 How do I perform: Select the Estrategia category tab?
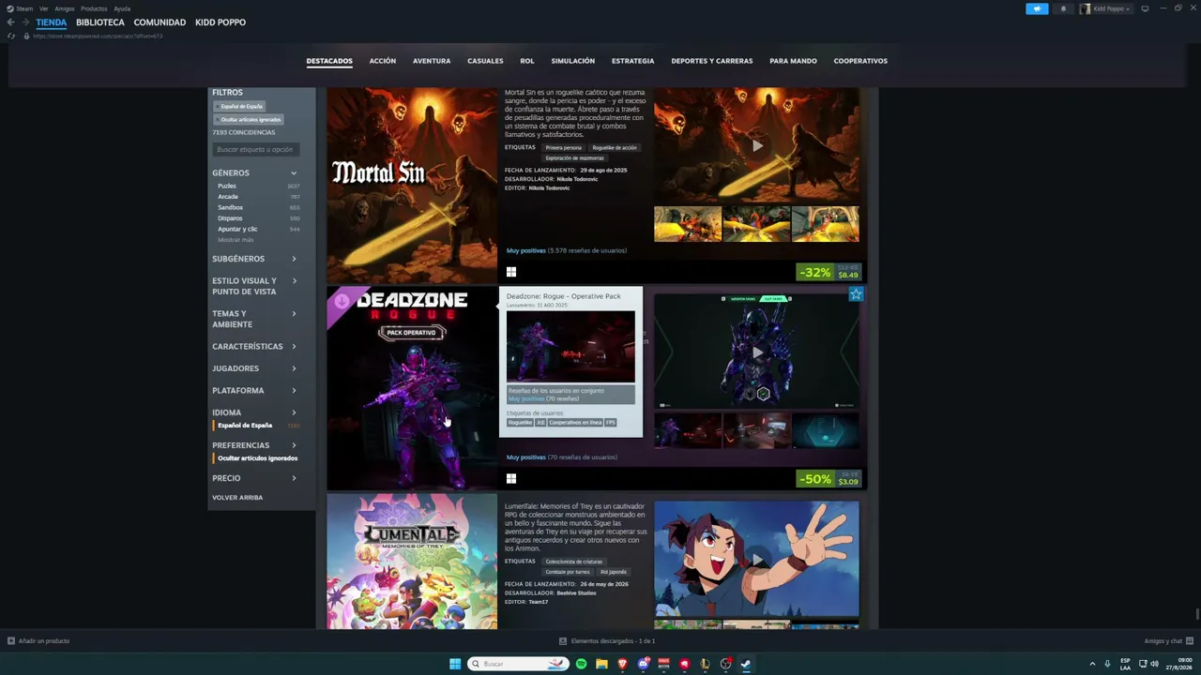(633, 61)
